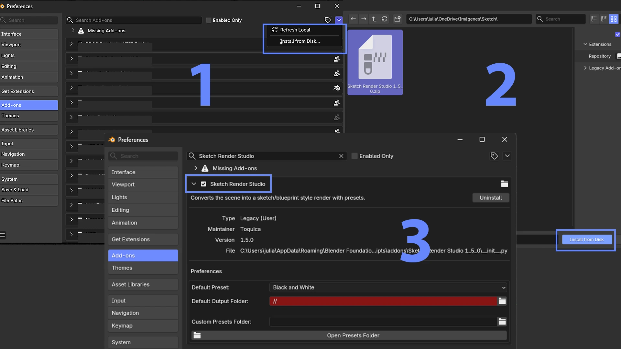This screenshot has height=349, width=621.
Task: Open tags filter icon in front Preferences
Action: [x=494, y=156]
